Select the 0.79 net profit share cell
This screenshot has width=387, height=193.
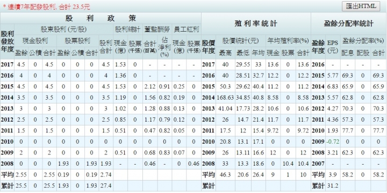coord(164,120)
